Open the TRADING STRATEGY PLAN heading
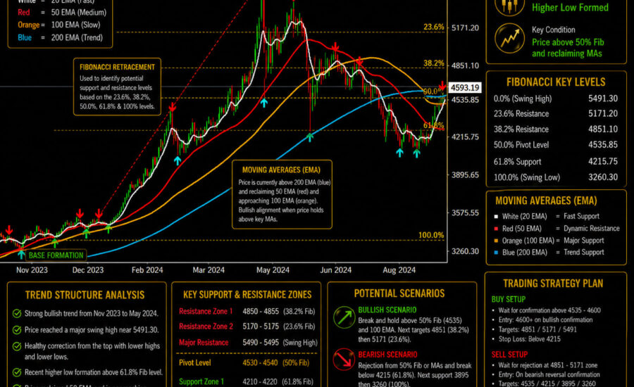The height and width of the screenshot is (387, 634). (x=553, y=284)
